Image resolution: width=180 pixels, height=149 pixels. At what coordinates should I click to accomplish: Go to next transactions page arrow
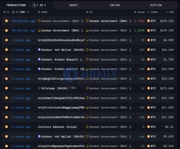[x=45, y=5]
